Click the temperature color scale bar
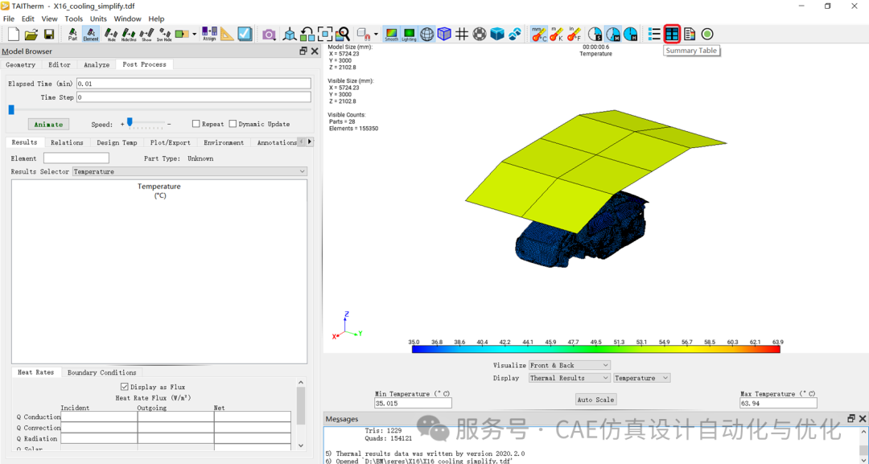 (595, 349)
